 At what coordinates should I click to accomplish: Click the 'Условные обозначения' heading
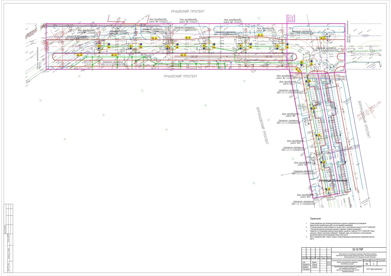click(x=333, y=181)
